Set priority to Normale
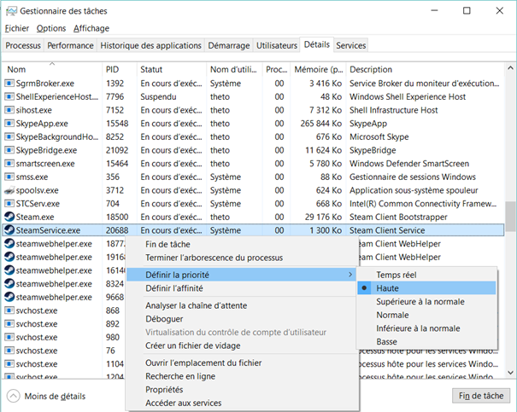The height and width of the screenshot is (412, 517). point(427,315)
